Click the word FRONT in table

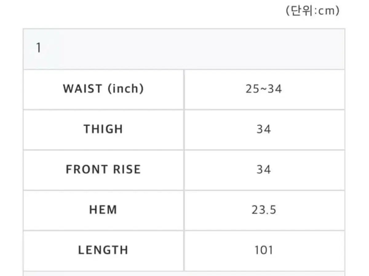click(86, 170)
